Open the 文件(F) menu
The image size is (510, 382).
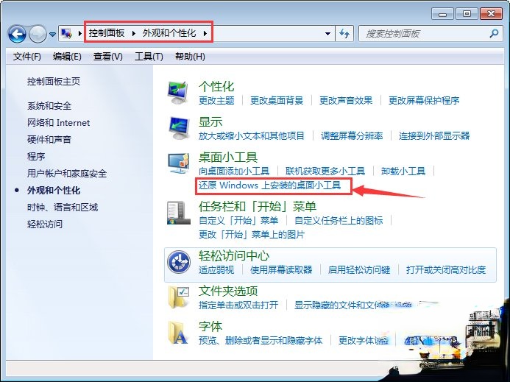[27, 57]
